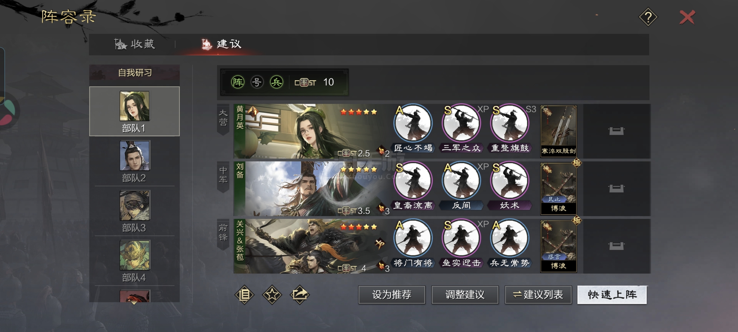Click empty equipment slot in 关兴&张苞 row
The image size is (738, 332).
pyautogui.click(x=616, y=246)
